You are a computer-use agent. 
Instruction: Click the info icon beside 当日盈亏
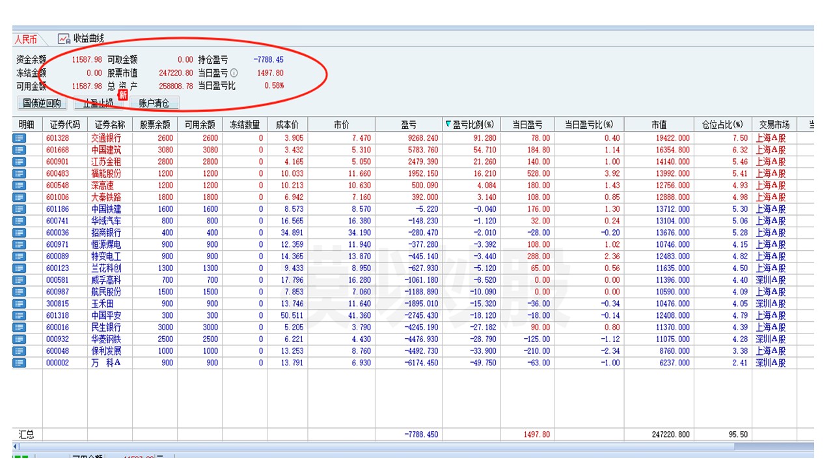point(234,73)
